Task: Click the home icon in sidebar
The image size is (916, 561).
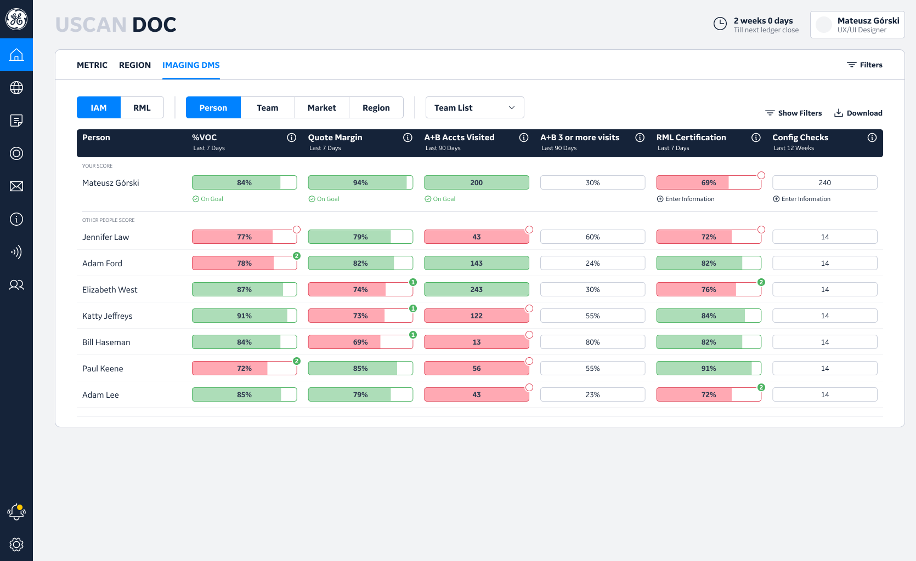Action: (16, 55)
